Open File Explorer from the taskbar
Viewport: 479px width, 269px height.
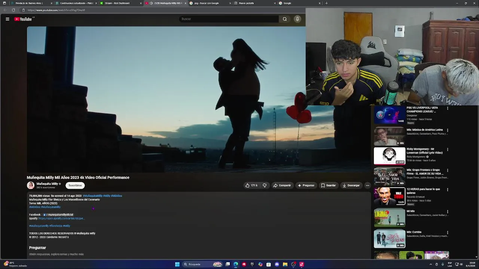285,265
